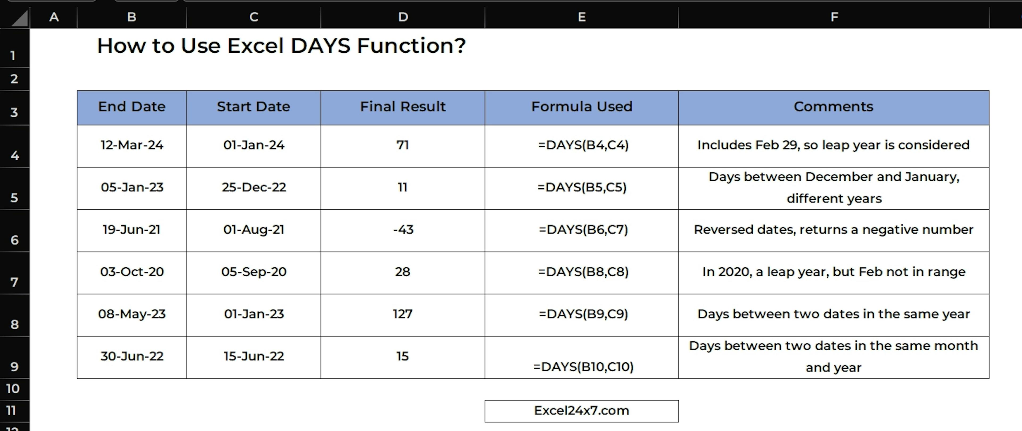Image resolution: width=1022 pixels, height=431 pixels.
Task: Click the =DAYS(B10,C10) formula cell
Action: (x=583, y=366)
